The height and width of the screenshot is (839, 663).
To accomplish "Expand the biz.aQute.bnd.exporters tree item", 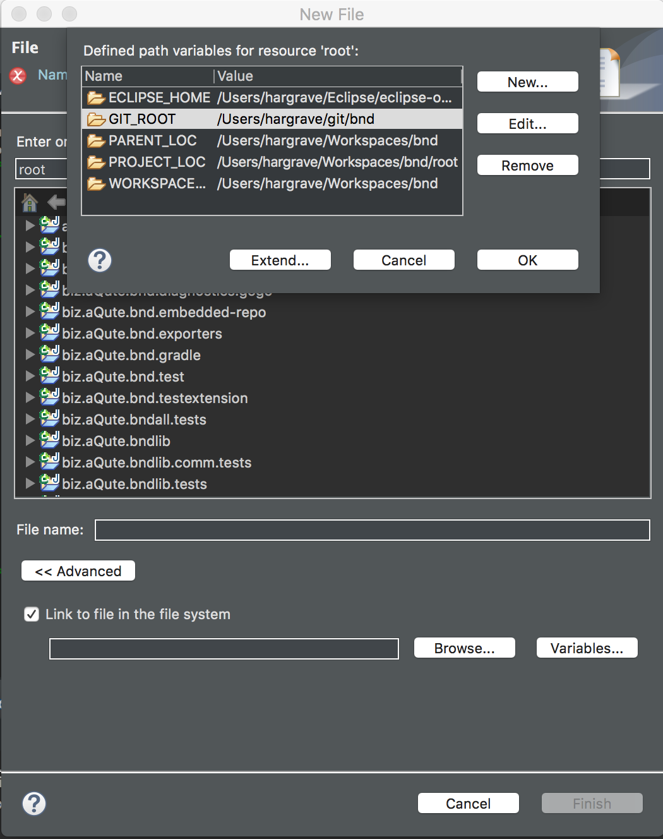I will [30, 334].
